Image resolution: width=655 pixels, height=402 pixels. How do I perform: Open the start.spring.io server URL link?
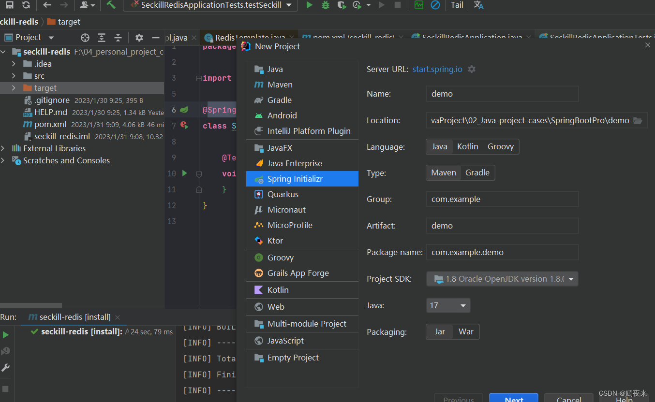pyautogui.click(x=437, y=69)
